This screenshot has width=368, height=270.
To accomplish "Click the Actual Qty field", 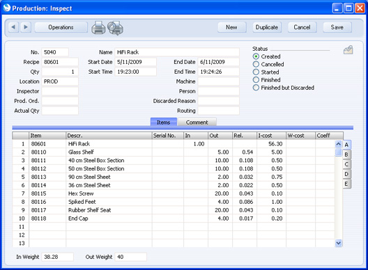I will pyautogui.click(x=60, y=111).
